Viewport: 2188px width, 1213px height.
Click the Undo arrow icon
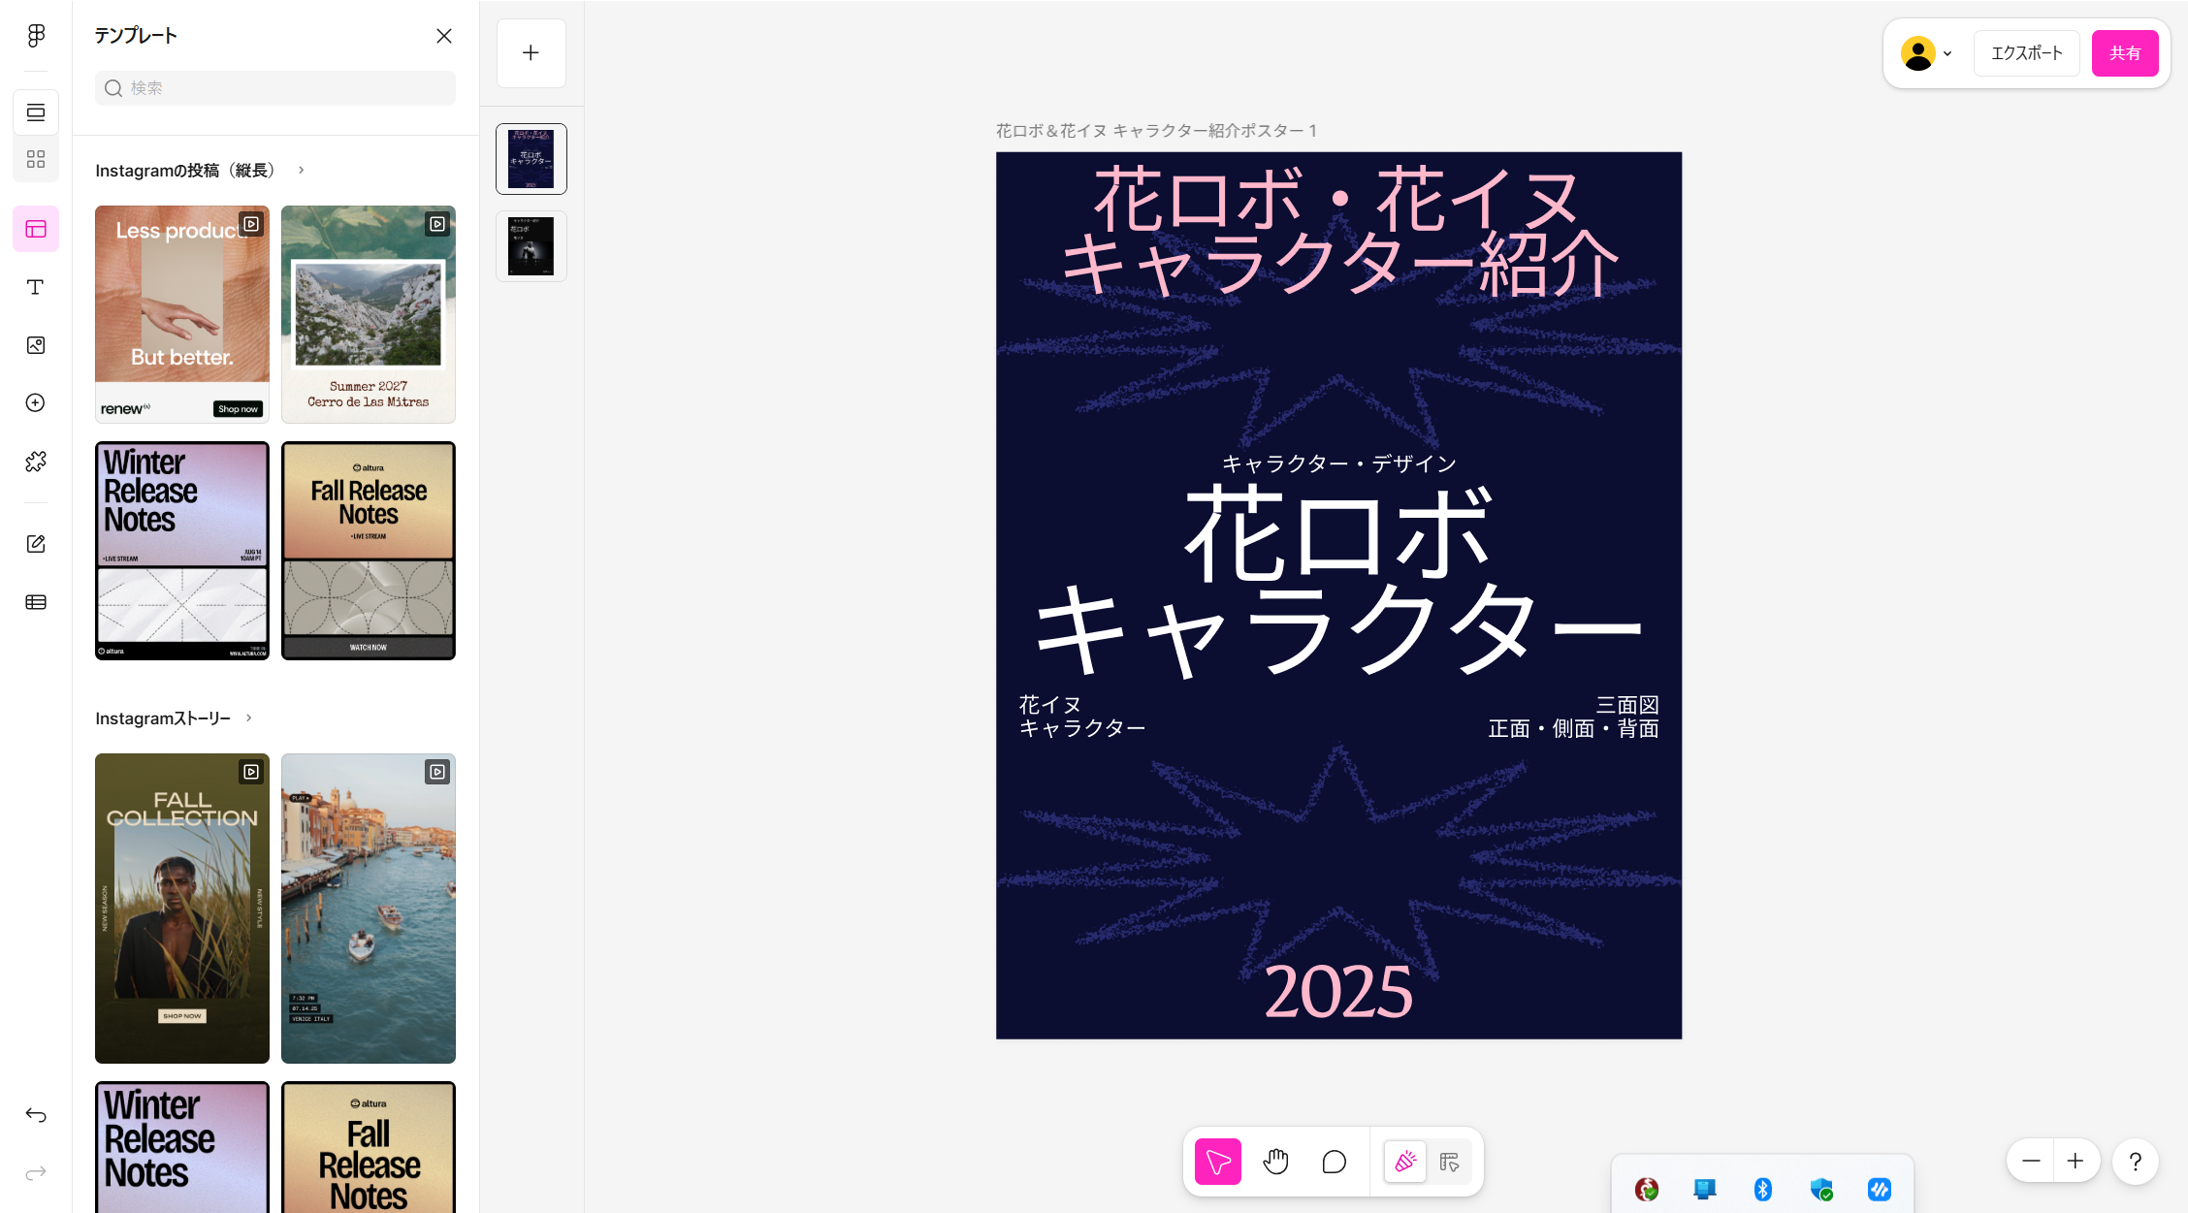click(36, 1115)
